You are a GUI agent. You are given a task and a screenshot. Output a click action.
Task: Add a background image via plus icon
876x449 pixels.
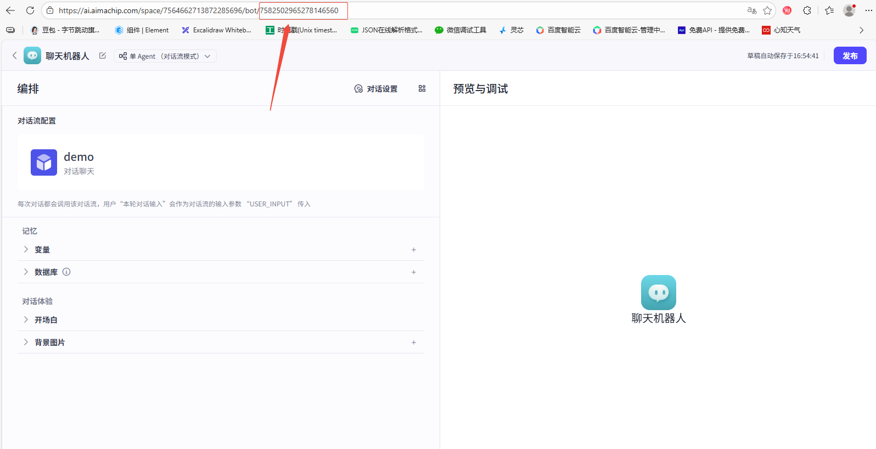coord(414,343)
